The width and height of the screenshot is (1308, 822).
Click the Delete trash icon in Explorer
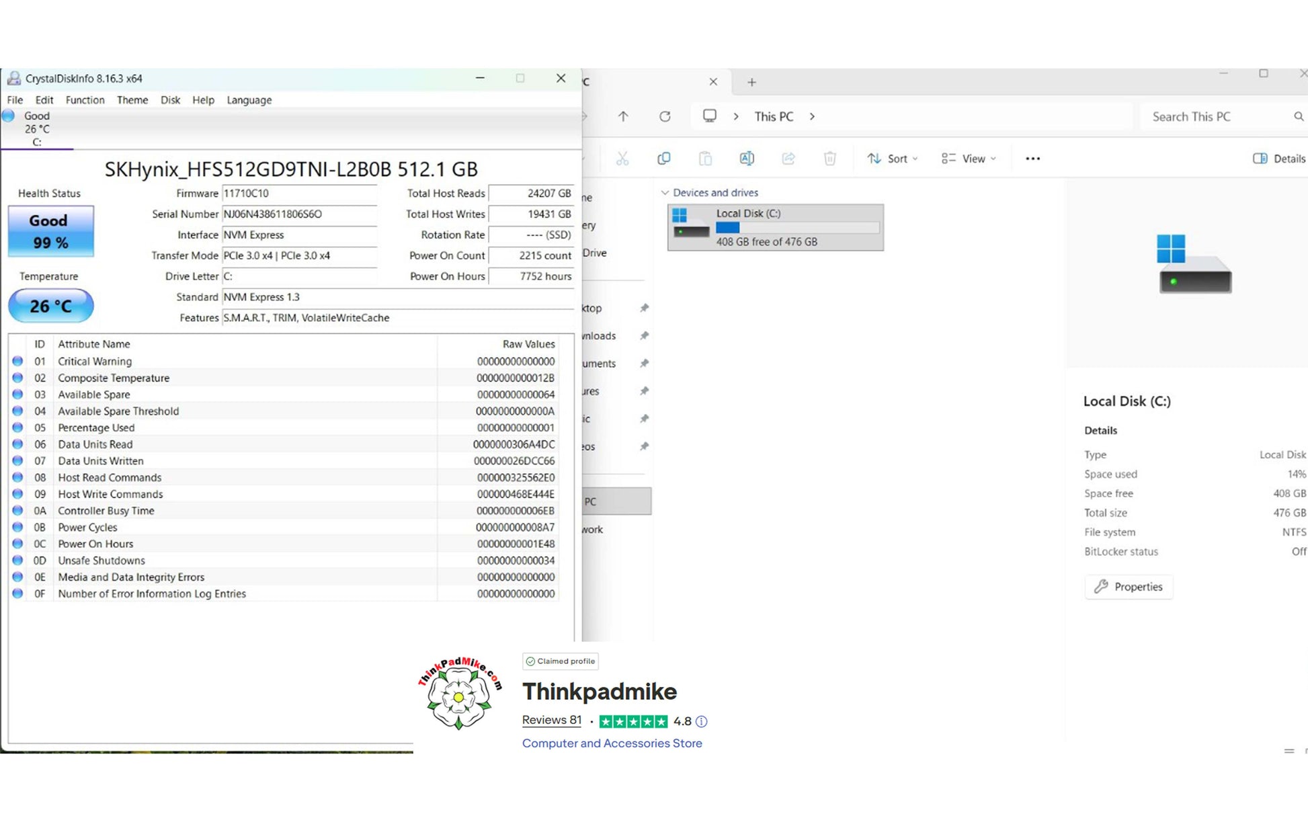pos(829,159)
